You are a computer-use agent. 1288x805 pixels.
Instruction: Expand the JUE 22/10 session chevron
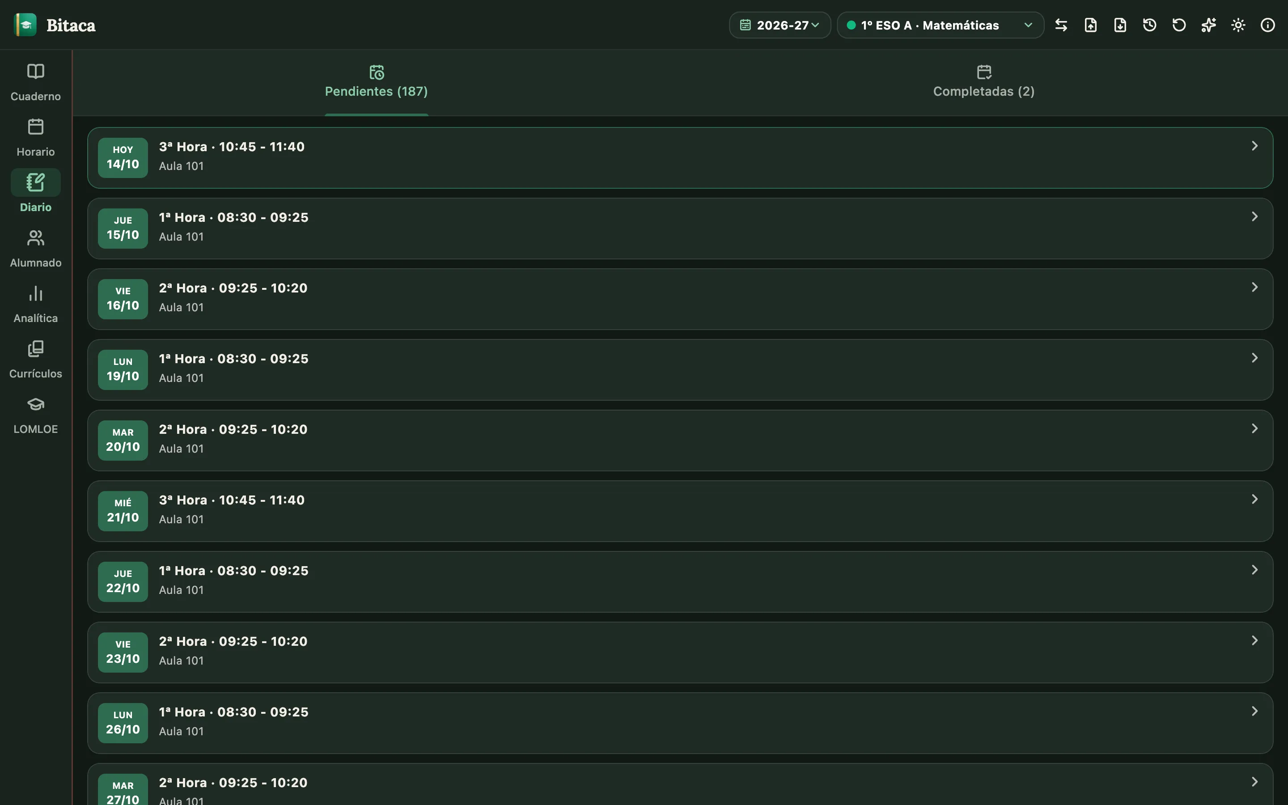tap(1254, 570)
